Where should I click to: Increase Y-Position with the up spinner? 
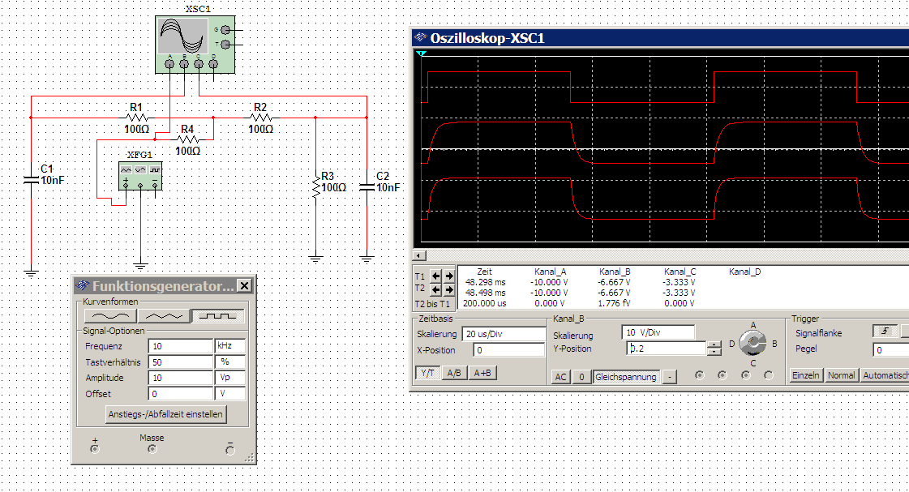pyautogui.click(x=714, y=344)
